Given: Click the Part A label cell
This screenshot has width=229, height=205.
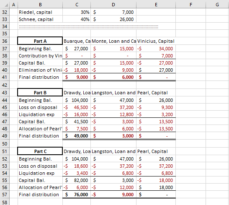Looking at the screenshot, I should point(40,41).
